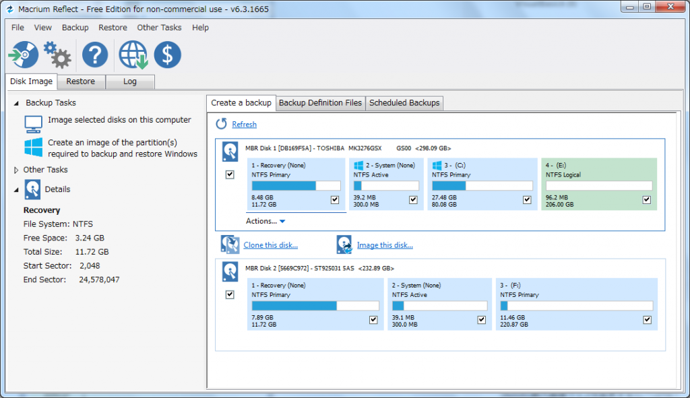Toggle the whole MBR Disk 1 checkbox
The width and height of the screenshot is (690, 398).
pos(230,174)
